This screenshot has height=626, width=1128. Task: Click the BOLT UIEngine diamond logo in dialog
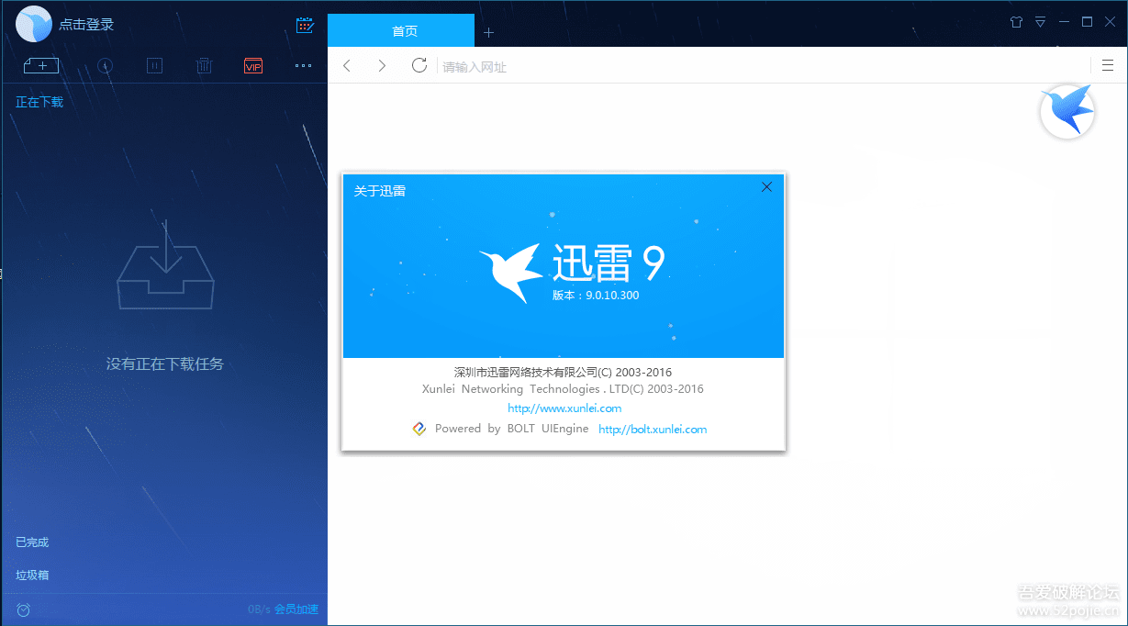(419, 428)
